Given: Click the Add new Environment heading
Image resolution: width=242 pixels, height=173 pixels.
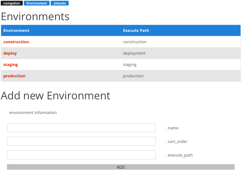Looking at the screenshot, I should 55,96.
